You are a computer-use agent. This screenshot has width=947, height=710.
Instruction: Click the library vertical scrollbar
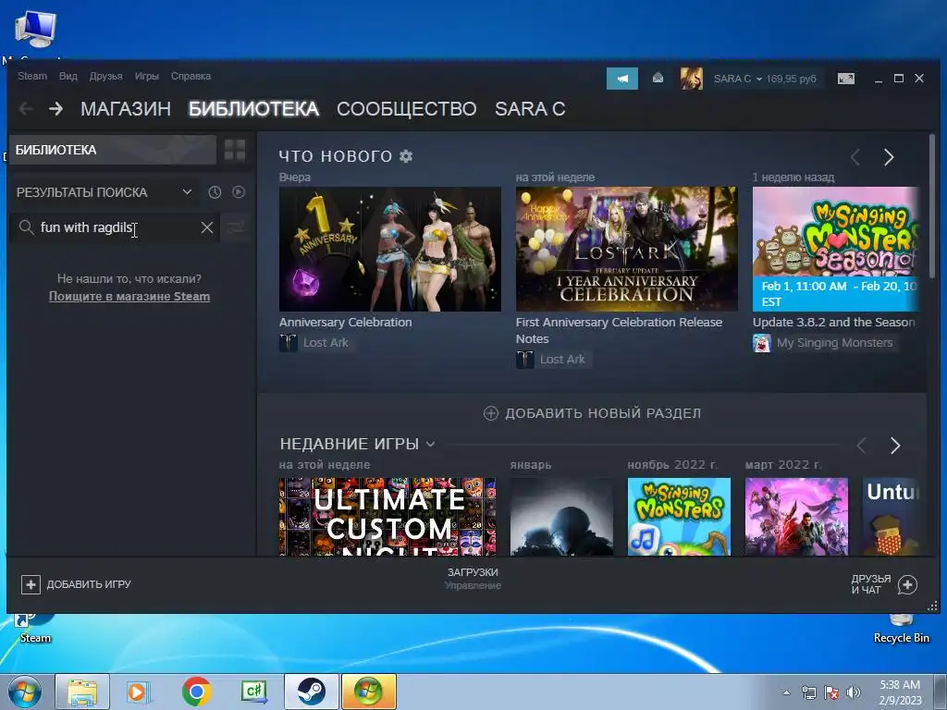pyautogui.click(x=932, y=206)
